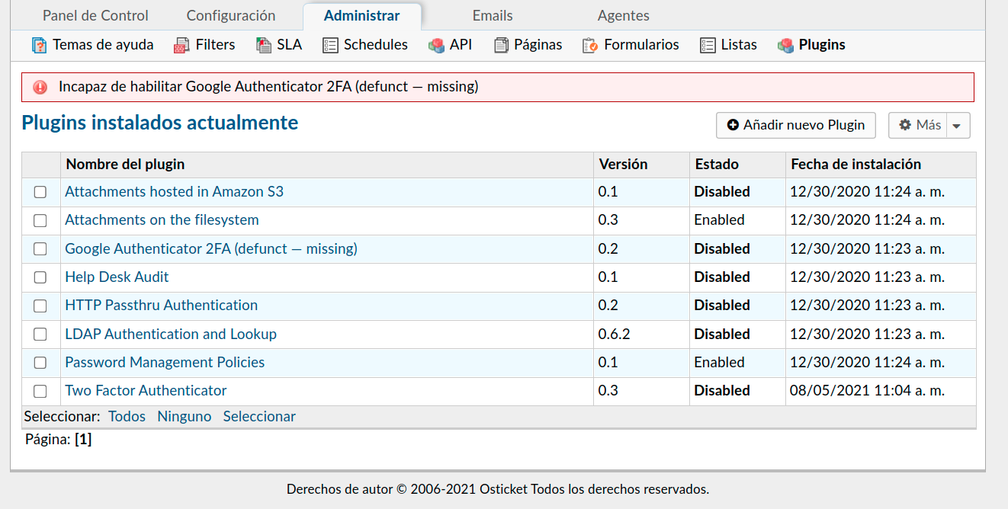1008x509 pixels.
Task: Click the Listas icon
Action: click(x=708, y=46)
